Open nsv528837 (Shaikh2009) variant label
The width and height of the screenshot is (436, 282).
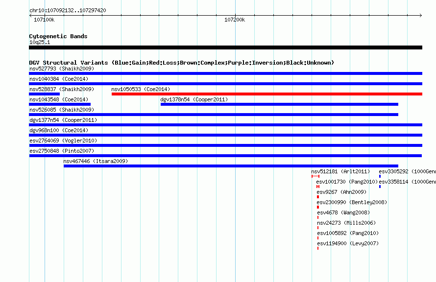point(62,89)
